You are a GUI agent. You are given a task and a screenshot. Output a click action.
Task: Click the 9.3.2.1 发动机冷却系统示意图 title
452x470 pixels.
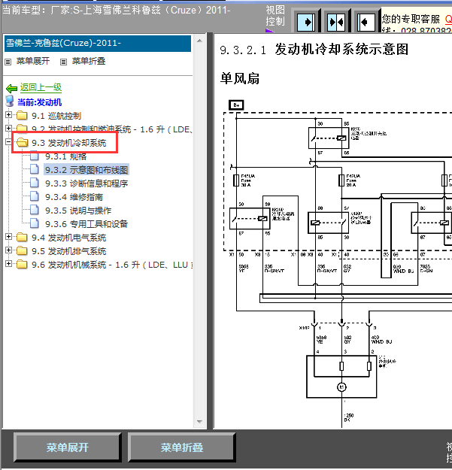coord(314,50)
